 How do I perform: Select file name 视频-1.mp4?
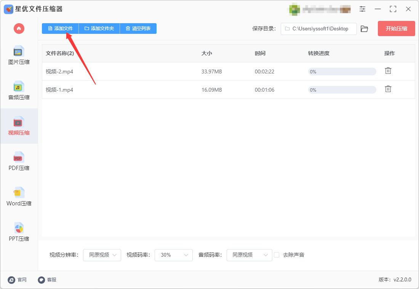59,90
